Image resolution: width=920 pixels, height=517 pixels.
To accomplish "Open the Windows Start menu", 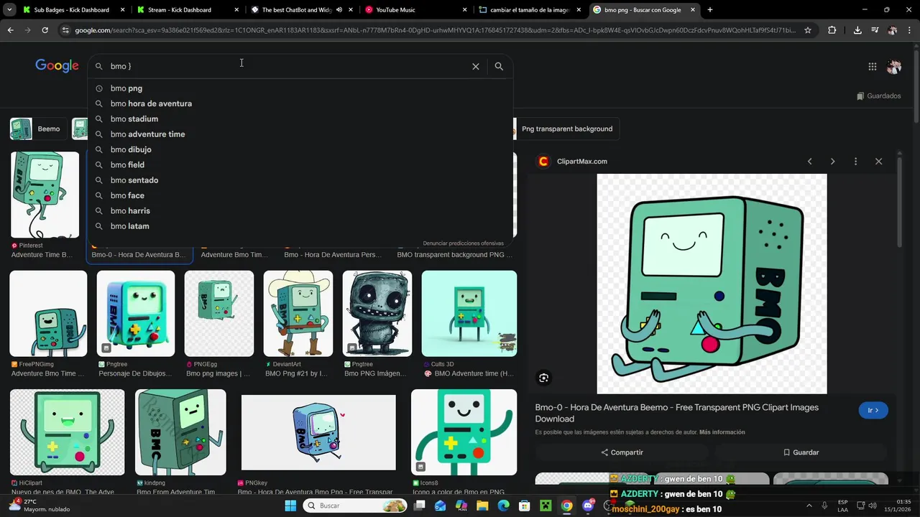I will pyautogui.click(x=290, y=506).
